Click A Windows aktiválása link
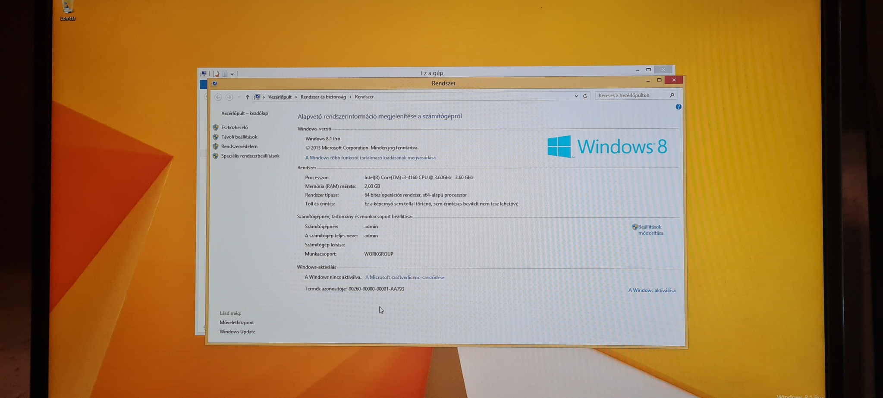The height and width of the screenshot is (398, 883). tap(652, 290)
